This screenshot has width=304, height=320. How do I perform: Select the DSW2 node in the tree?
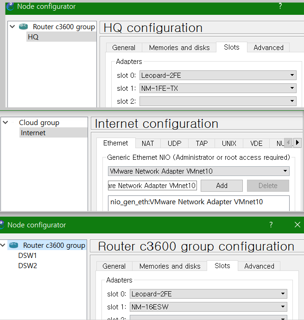(27, 266)
